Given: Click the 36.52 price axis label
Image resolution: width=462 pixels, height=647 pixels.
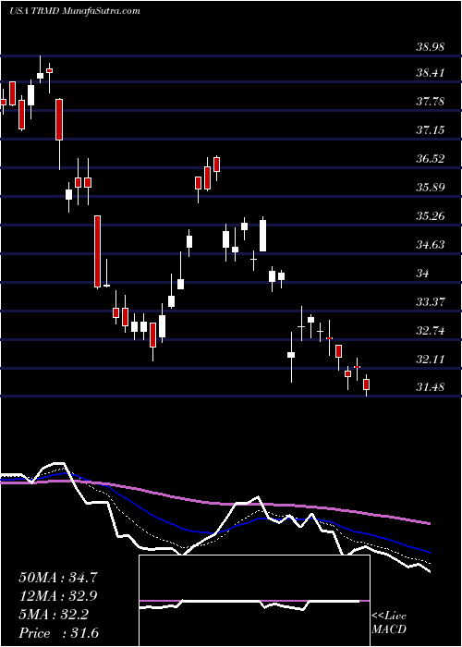Looking at the screenshot, I should [431, 159].
